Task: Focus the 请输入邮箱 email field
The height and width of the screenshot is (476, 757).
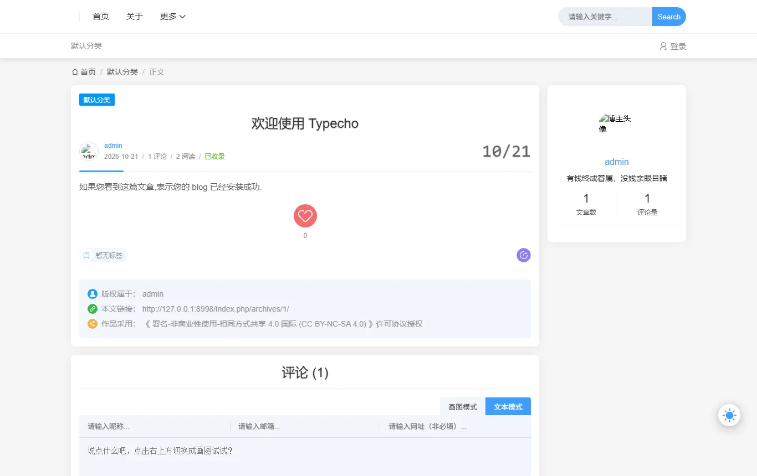Action: pos(305,426)
